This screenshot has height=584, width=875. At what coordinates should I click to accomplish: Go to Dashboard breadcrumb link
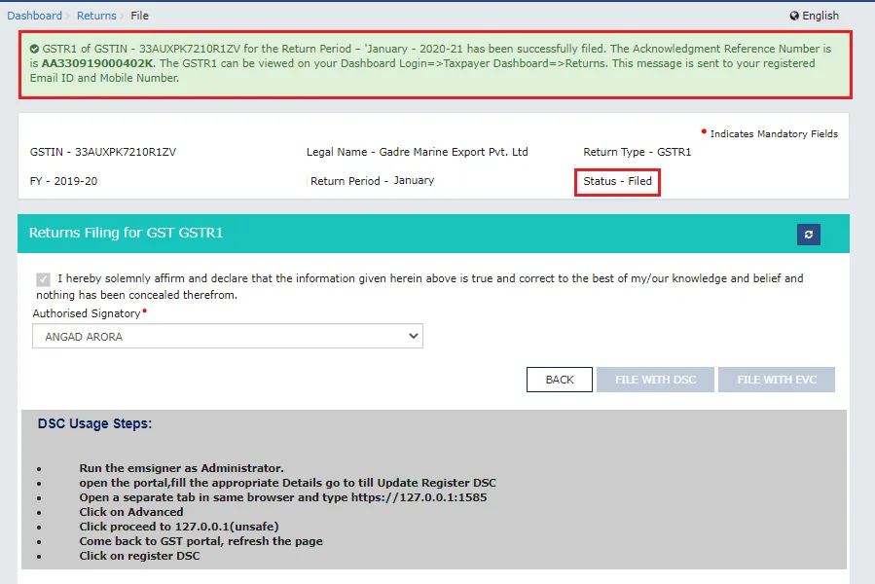[x=35, y=16]
